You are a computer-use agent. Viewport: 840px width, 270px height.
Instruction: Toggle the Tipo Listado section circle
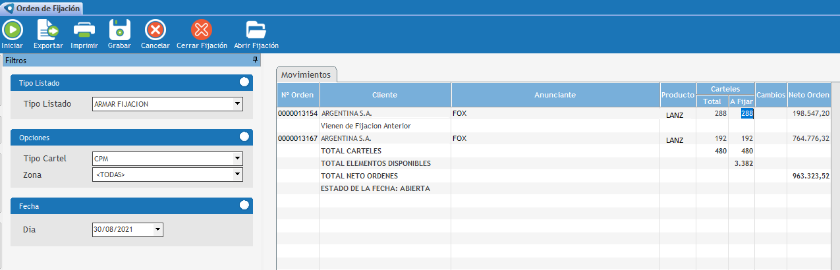244,82
